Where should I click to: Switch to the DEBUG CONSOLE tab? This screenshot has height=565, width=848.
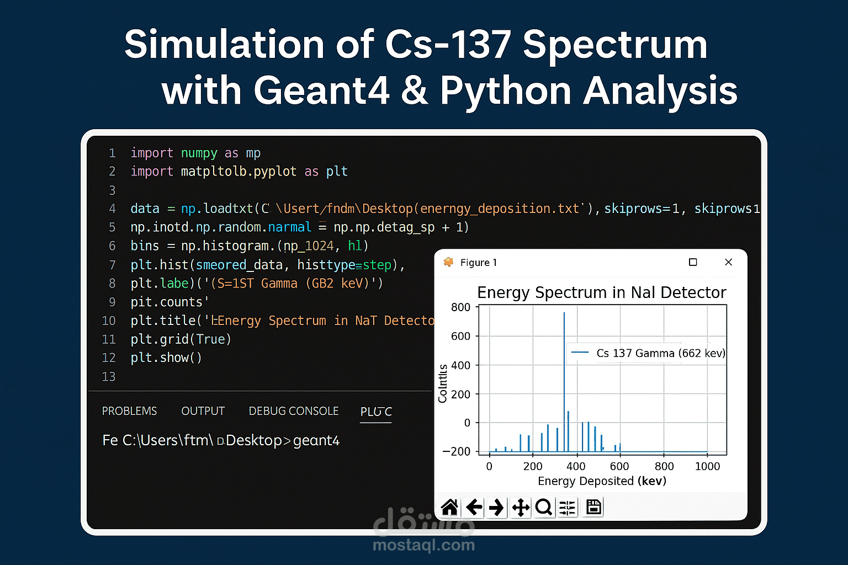pyautogui.click(x=294, y=411)
